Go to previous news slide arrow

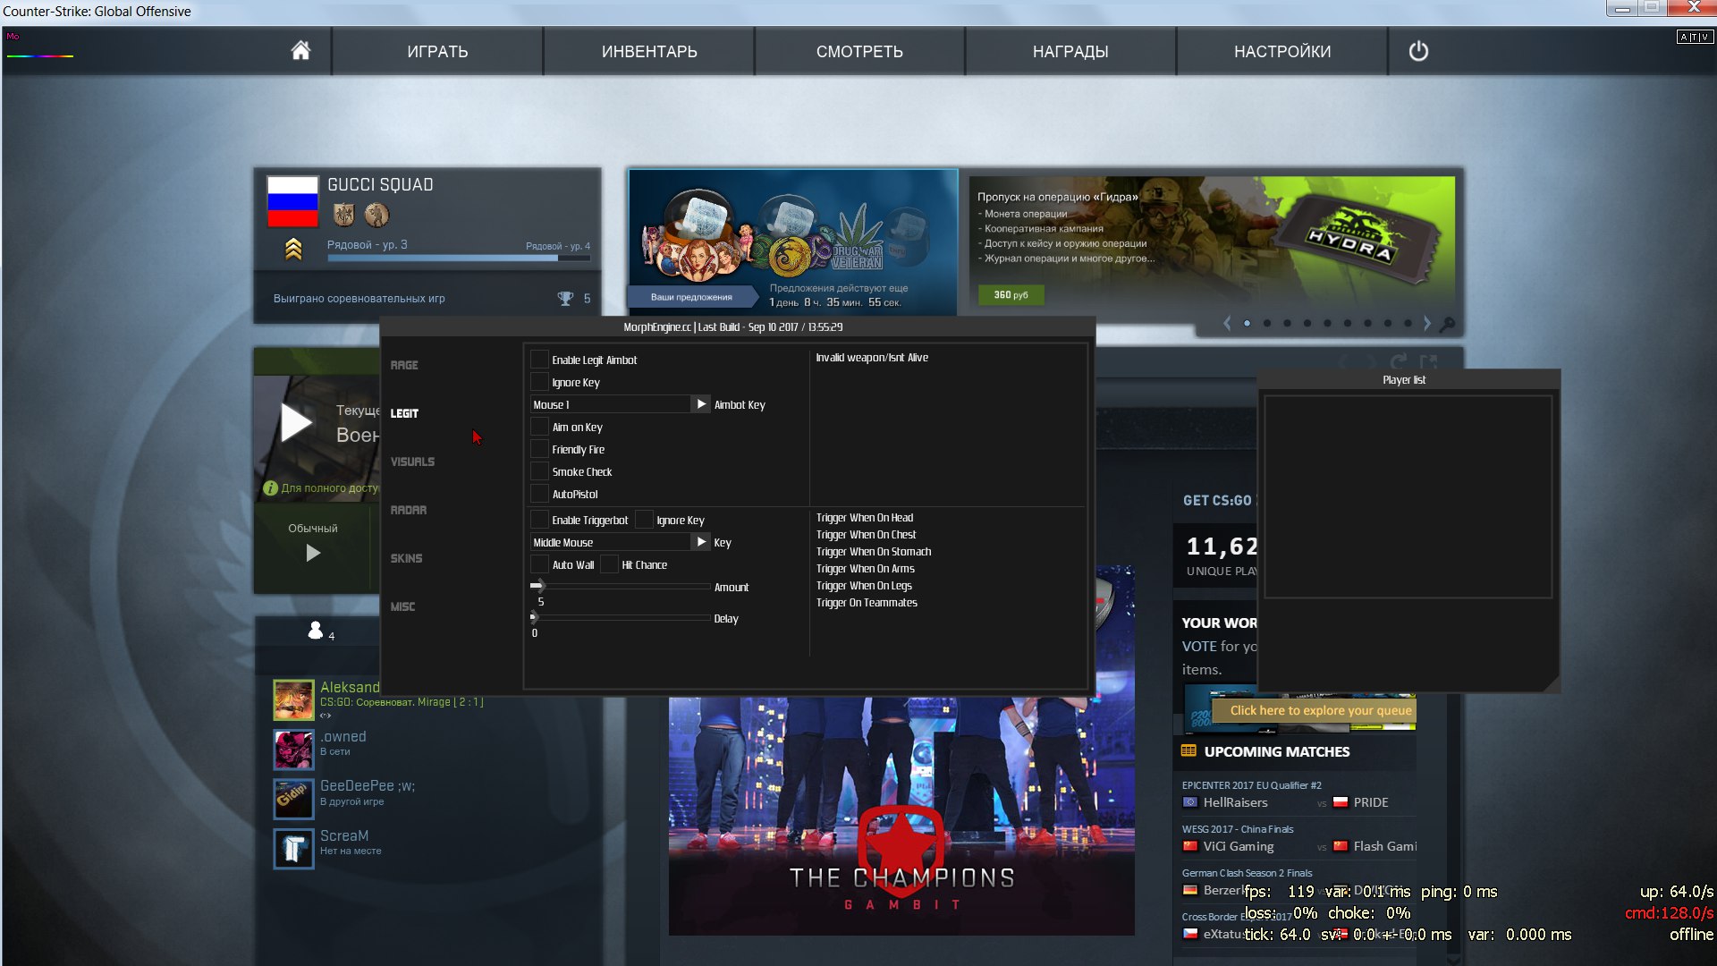(1227, 323)
